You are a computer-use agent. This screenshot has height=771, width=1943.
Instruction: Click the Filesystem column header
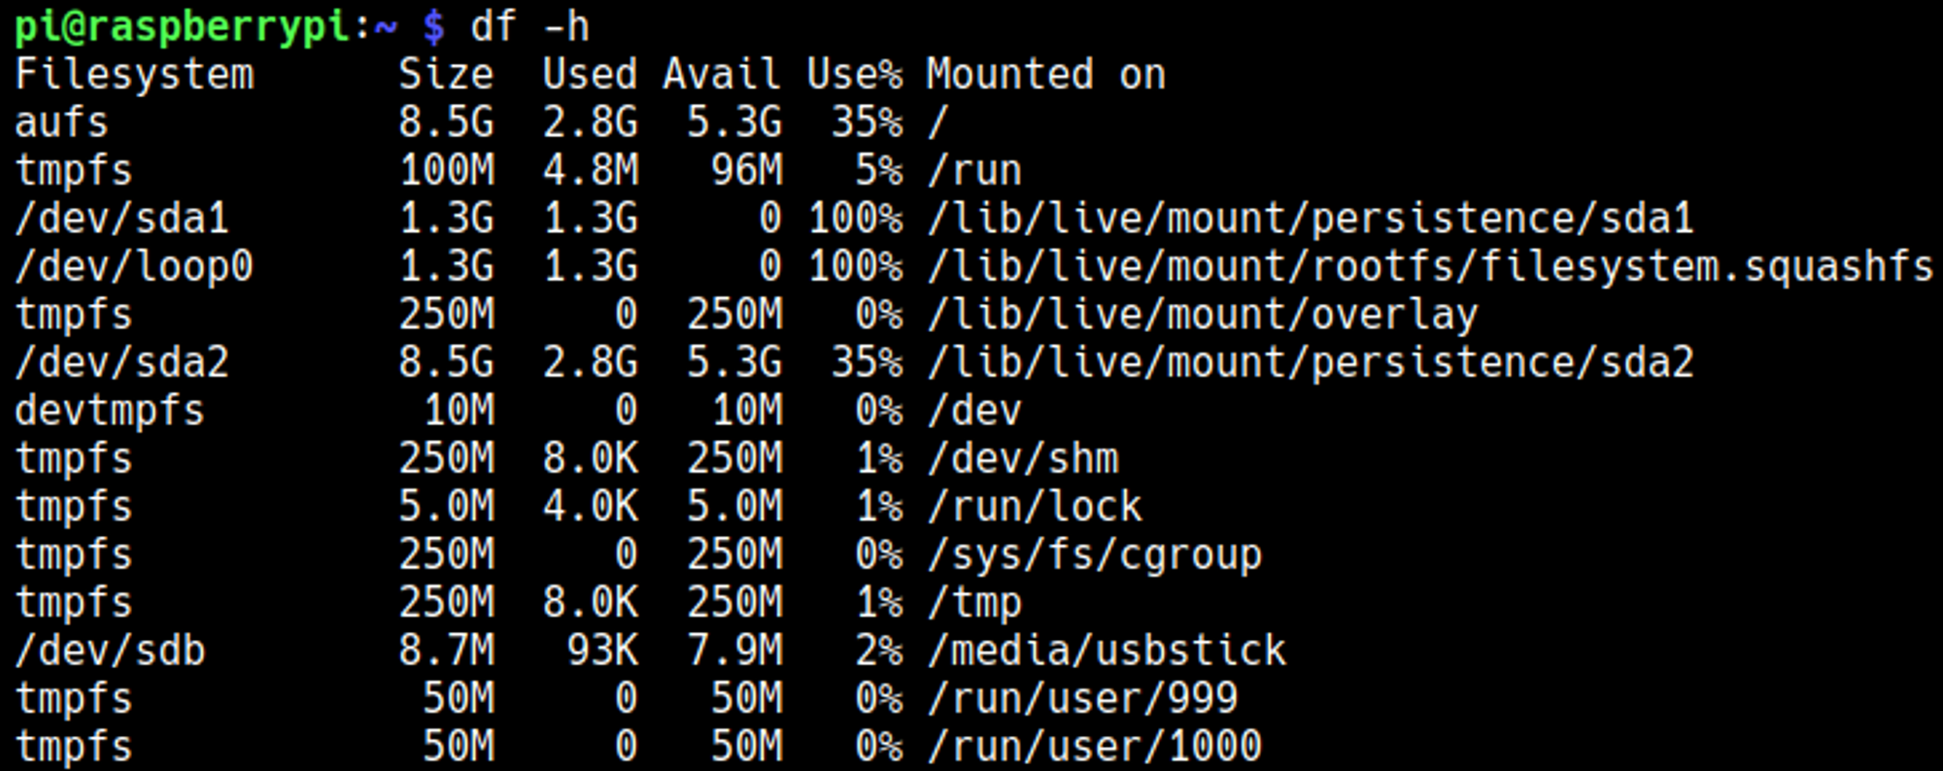pyautogui.click(x=134, y=75)
